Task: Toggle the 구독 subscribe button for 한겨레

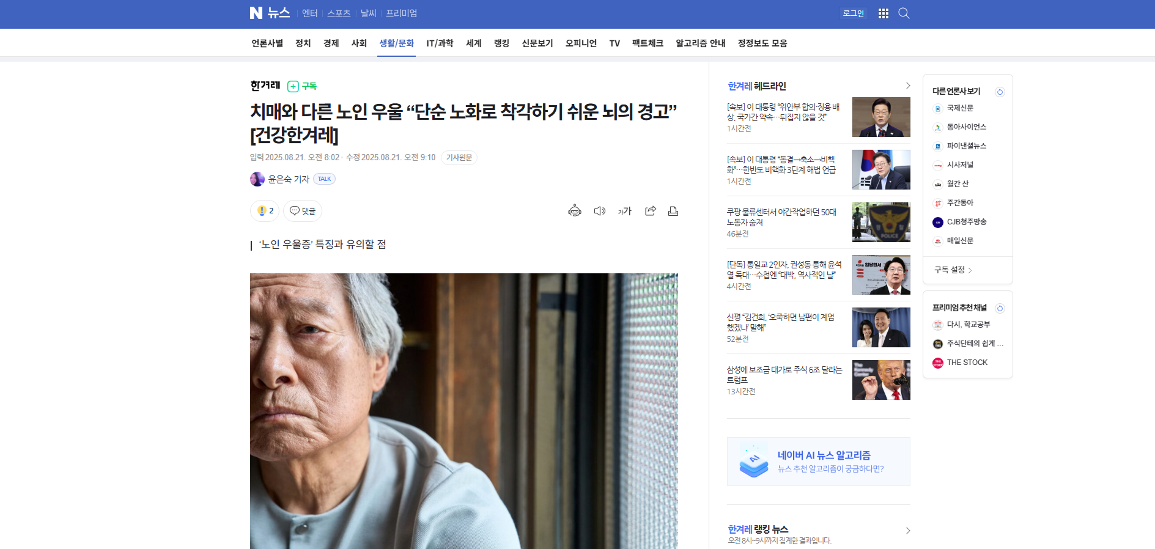Action: 302,86
